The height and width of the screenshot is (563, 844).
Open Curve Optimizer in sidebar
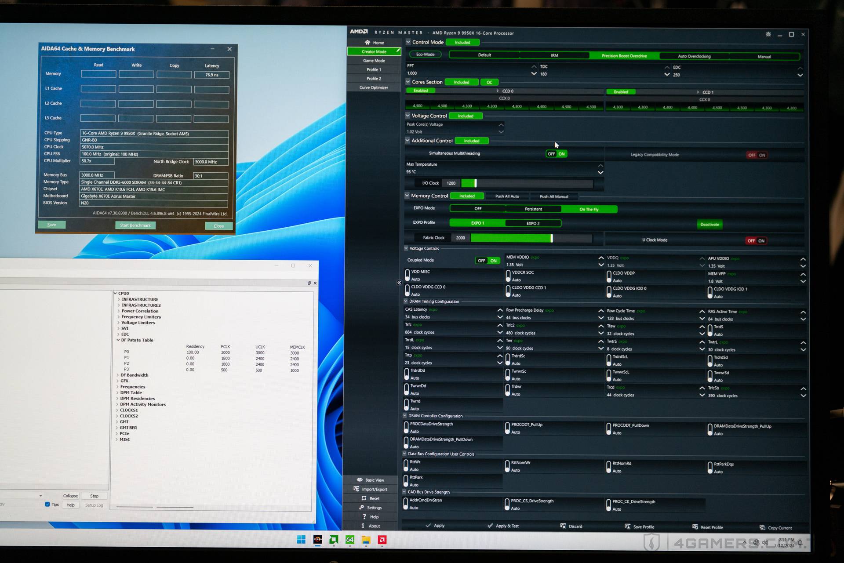pos(374,87)
